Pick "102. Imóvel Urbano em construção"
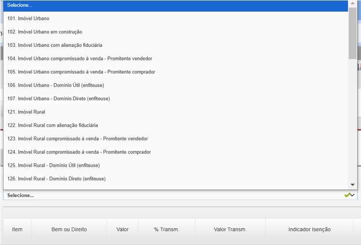Image resolution: width=361 pixels, height=245 pixels. [44, 32]
